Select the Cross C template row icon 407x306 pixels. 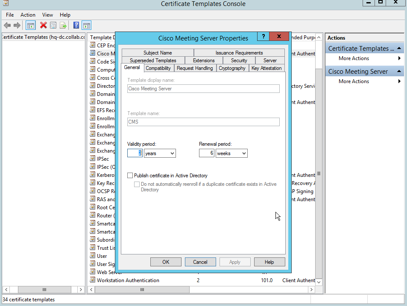(x=92, y=78)
